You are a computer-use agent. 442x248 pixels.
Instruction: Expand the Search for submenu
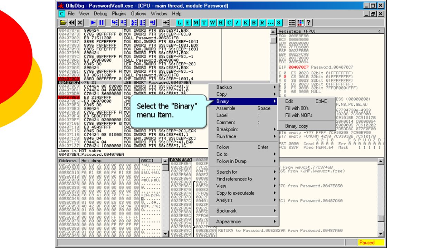coord(243,172)
